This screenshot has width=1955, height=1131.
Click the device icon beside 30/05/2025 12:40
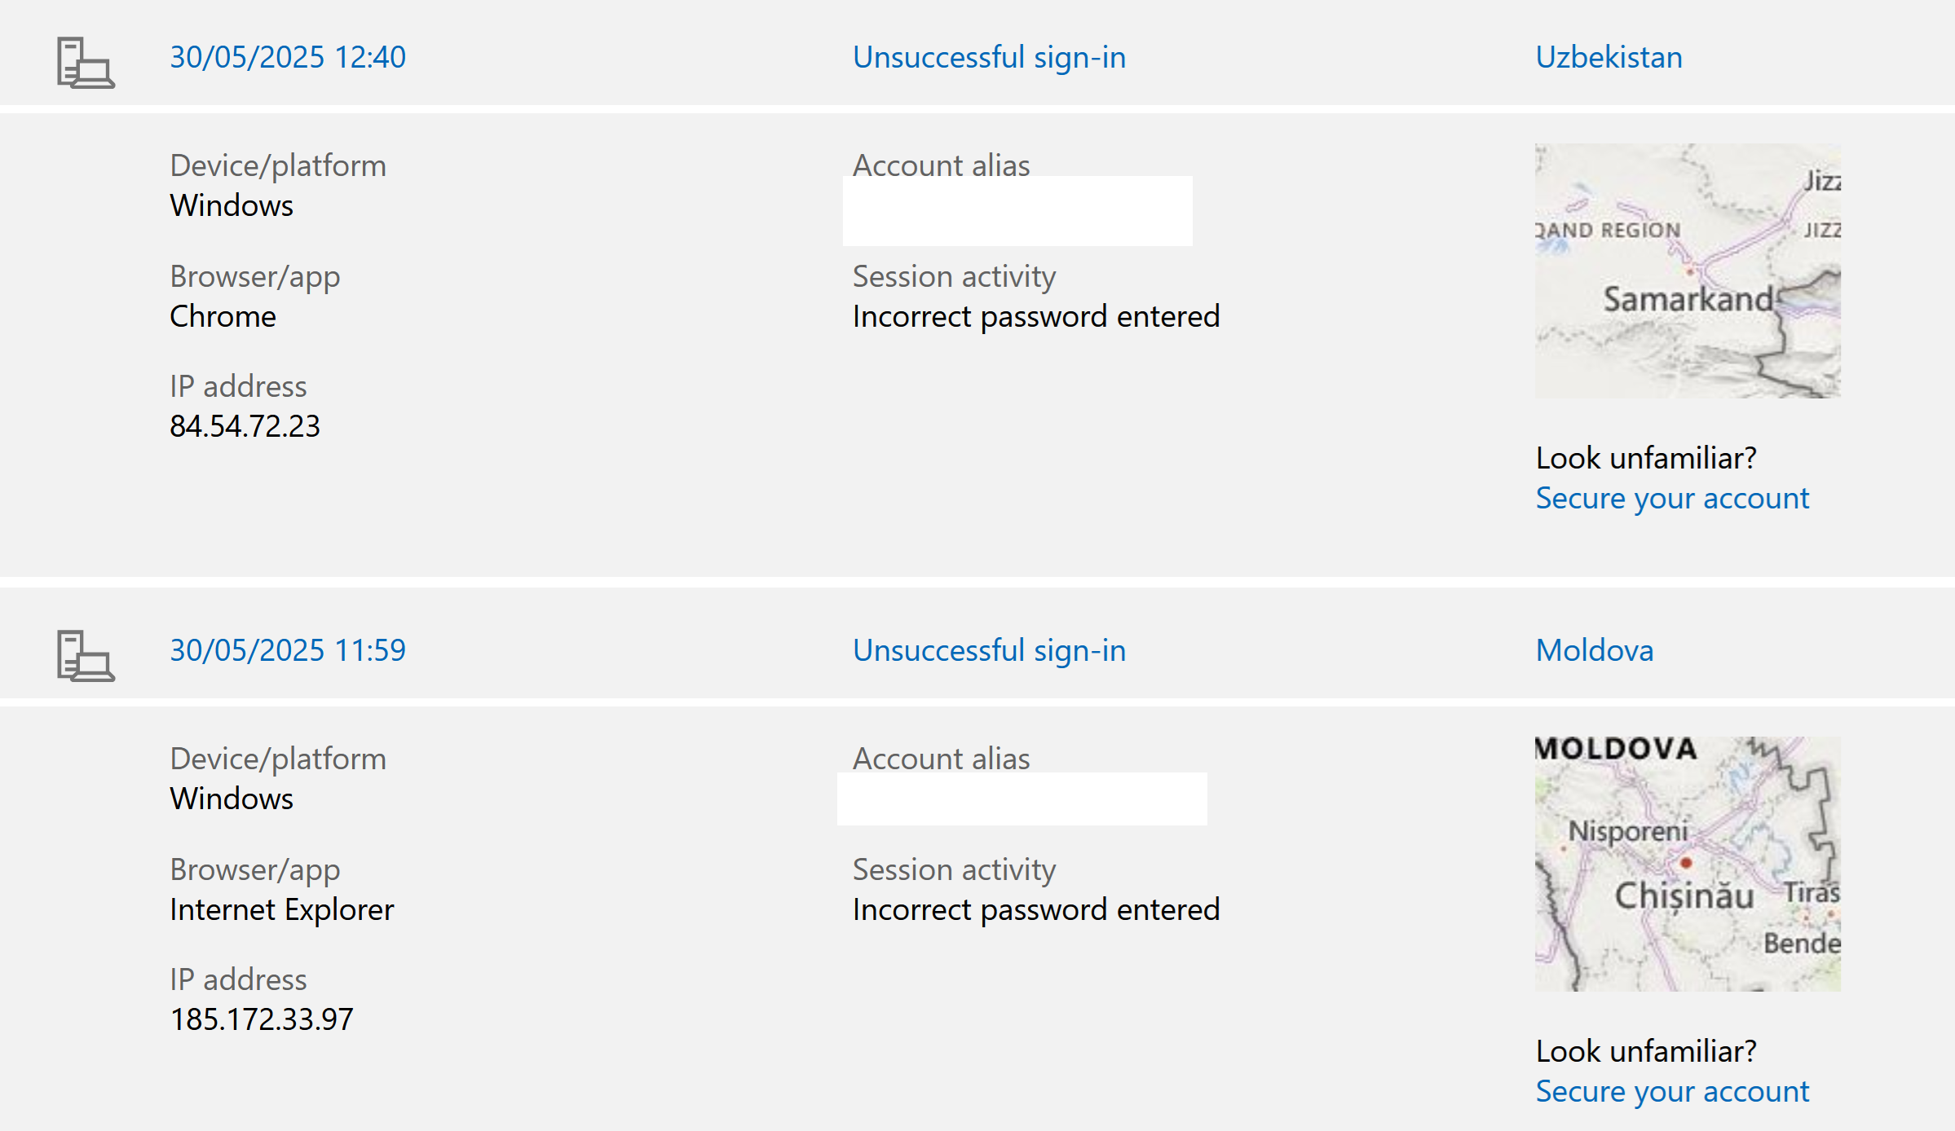[86, 62]
